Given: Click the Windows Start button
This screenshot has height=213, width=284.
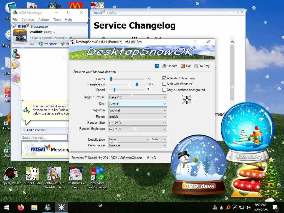Looking at the screenshot, I should [x=7, y=207].
